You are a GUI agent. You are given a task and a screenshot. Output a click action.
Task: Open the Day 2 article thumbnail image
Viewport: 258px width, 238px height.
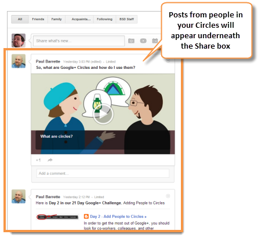(57, 217)
